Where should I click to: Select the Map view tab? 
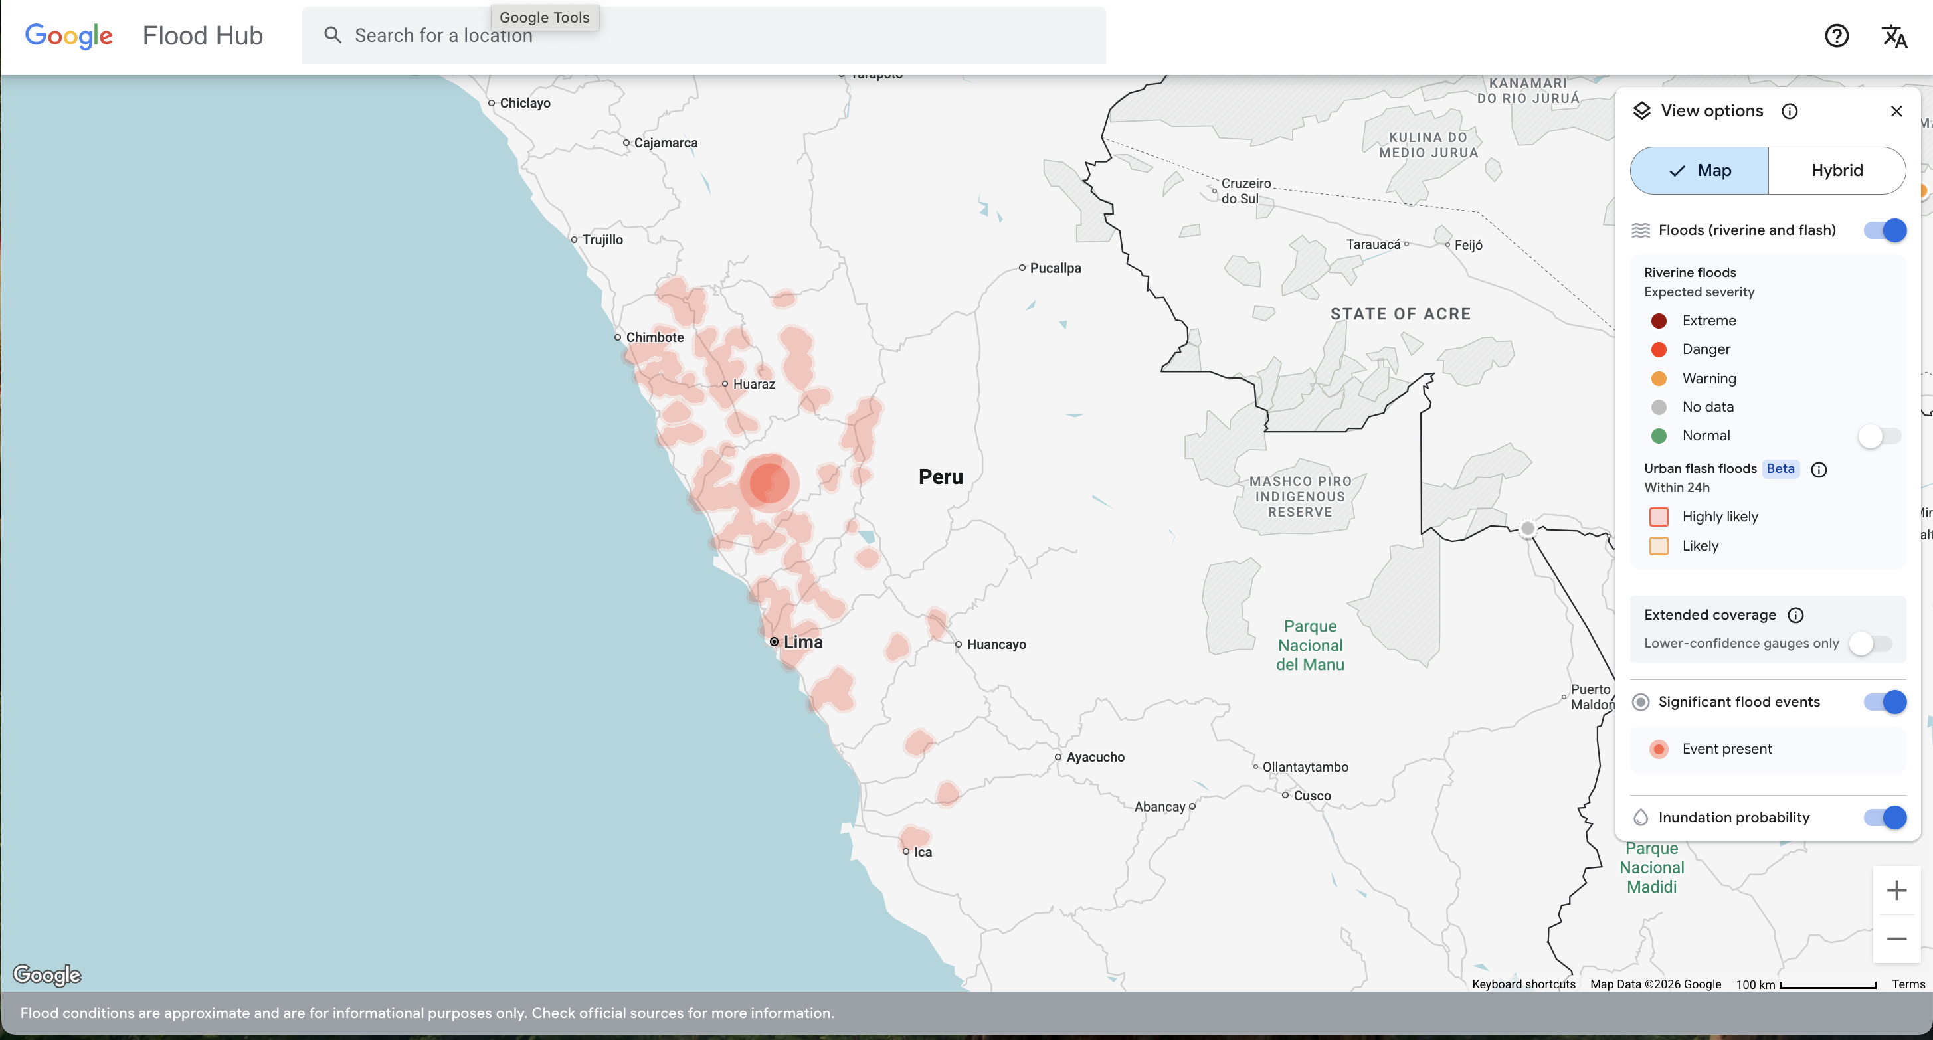click(x=1699, y=170)
